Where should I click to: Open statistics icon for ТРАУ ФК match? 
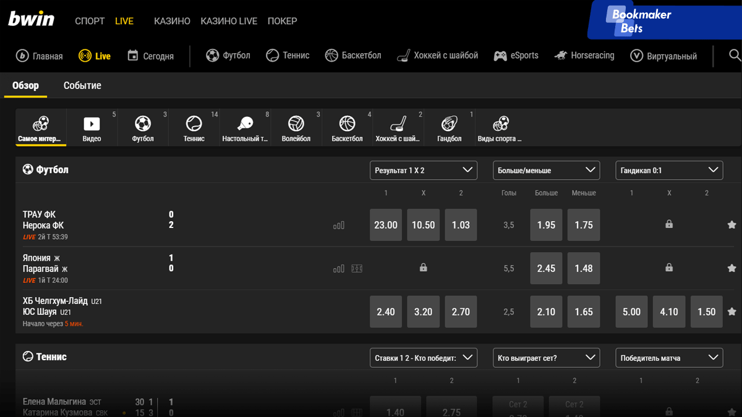(338, 225)
